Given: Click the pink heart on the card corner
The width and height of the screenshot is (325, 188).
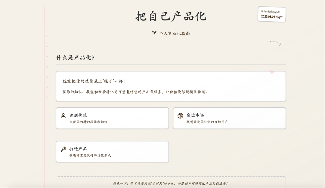Looking at the screenshot, I should point(272,72).
